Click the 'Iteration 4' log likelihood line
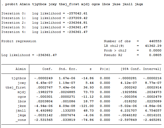This screenshot has height=128, width=164. pyautogui.click(x=44, y=32)
